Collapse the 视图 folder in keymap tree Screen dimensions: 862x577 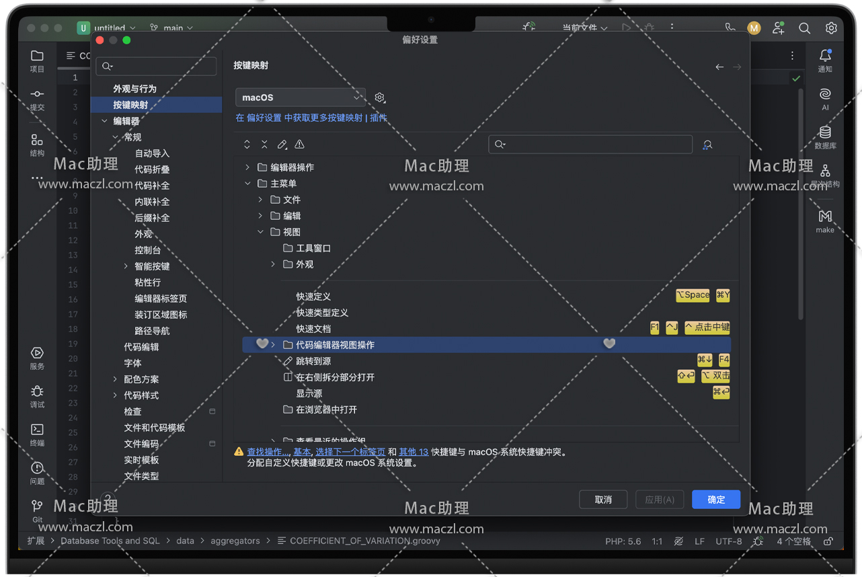(x=260, y=232)
